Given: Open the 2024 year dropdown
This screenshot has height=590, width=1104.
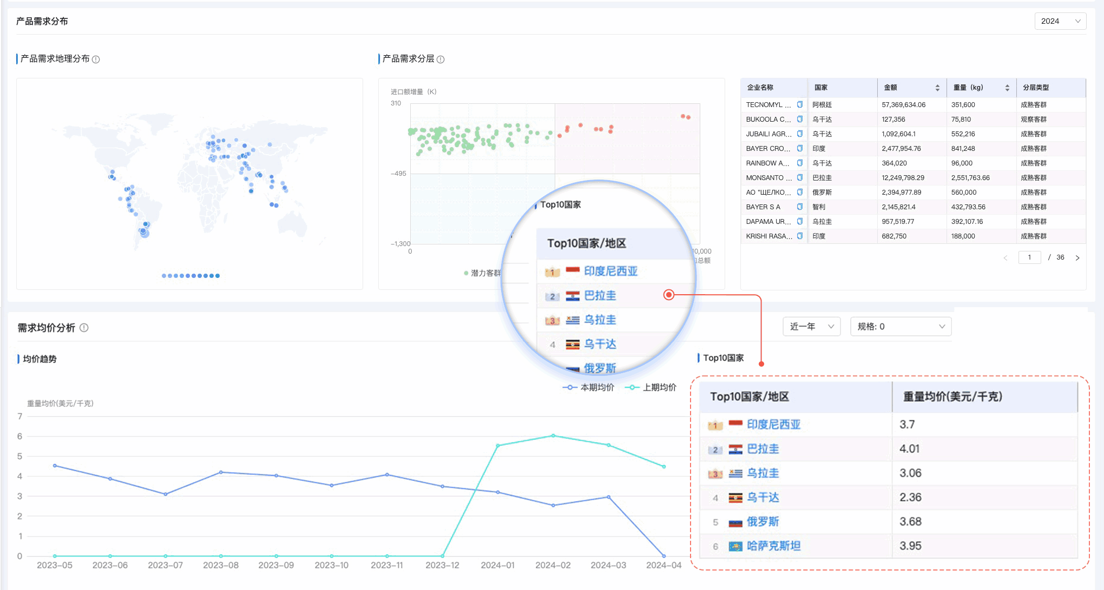Looking at the screenshot, I should 1060,21.
